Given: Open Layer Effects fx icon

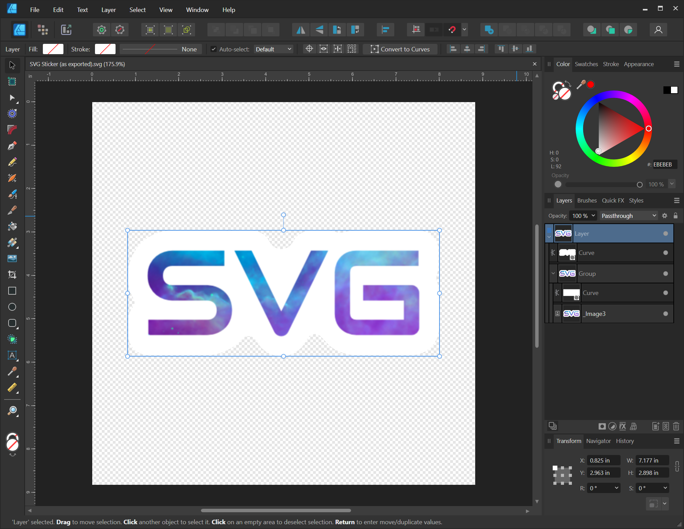Looking at the screenshot, I should click(623, 426).
